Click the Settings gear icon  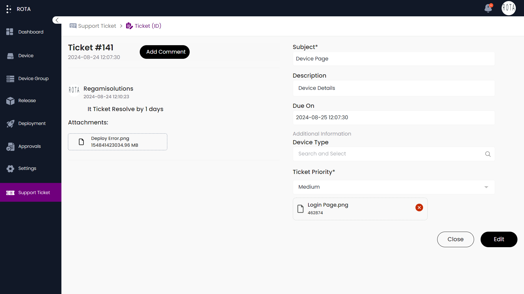click(10, 169)
